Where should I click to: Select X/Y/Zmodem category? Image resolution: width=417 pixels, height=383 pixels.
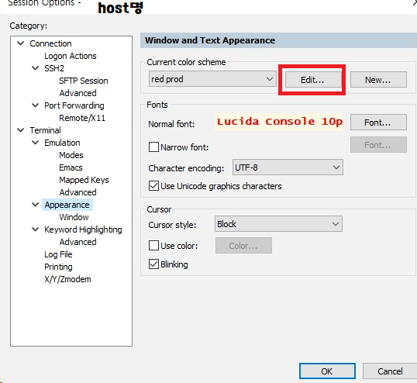67,279
